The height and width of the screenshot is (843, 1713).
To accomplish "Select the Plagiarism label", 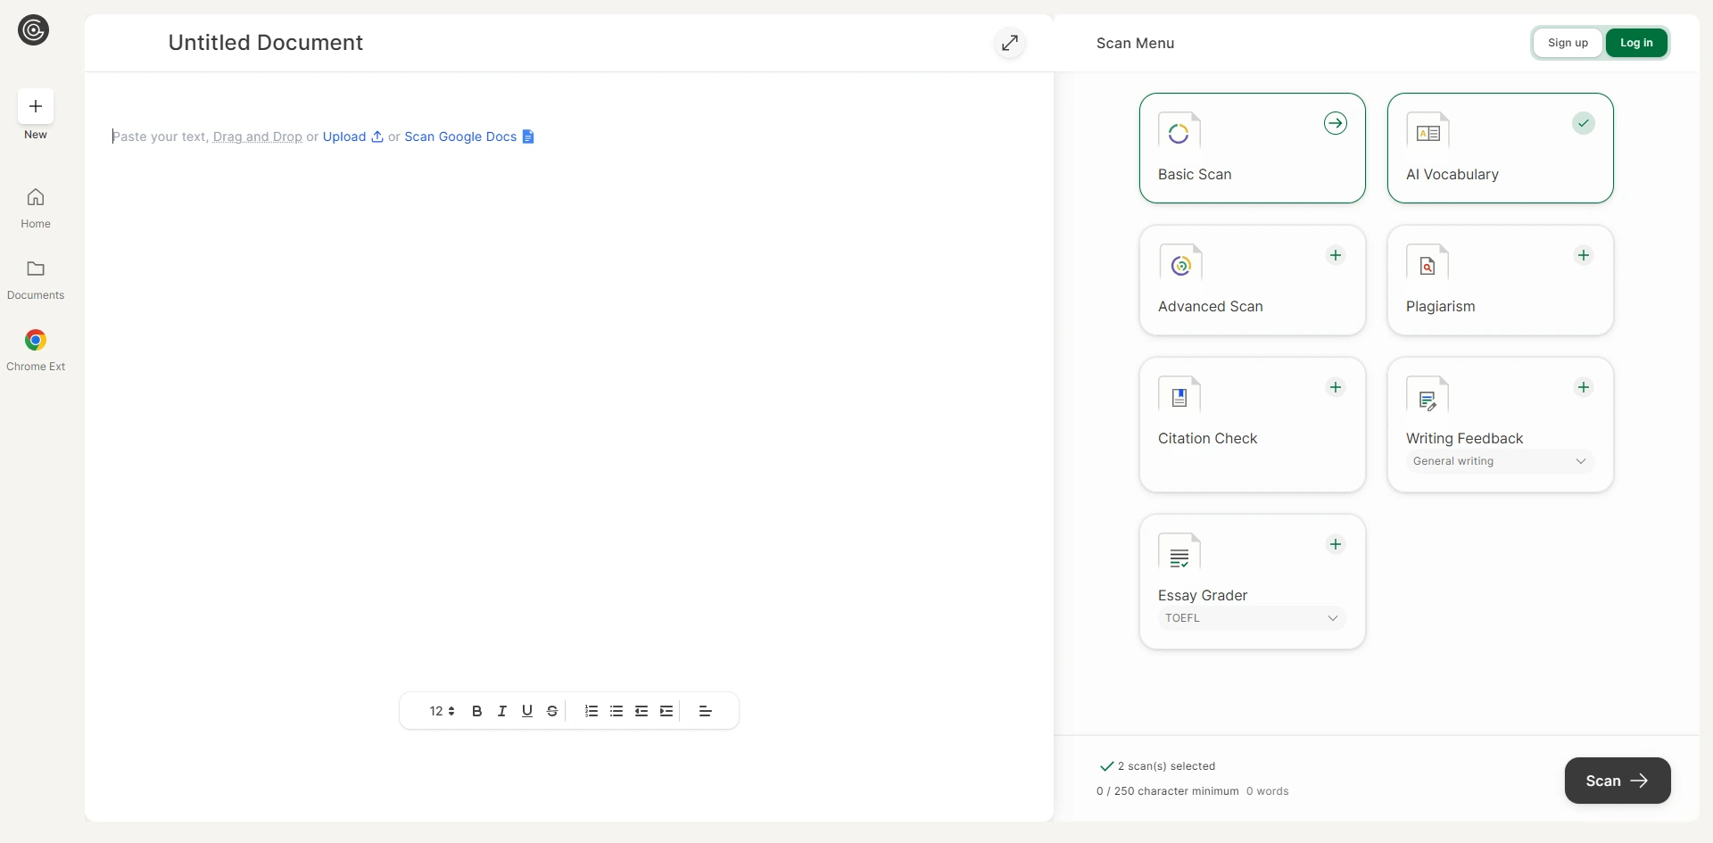I will point(1441,307).
